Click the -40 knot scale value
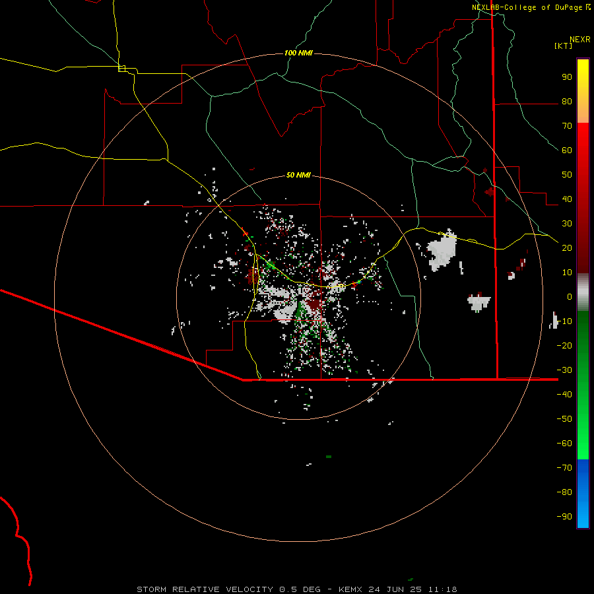The height and width of the screenshot is (594, 594). click(x=564, y=395)
